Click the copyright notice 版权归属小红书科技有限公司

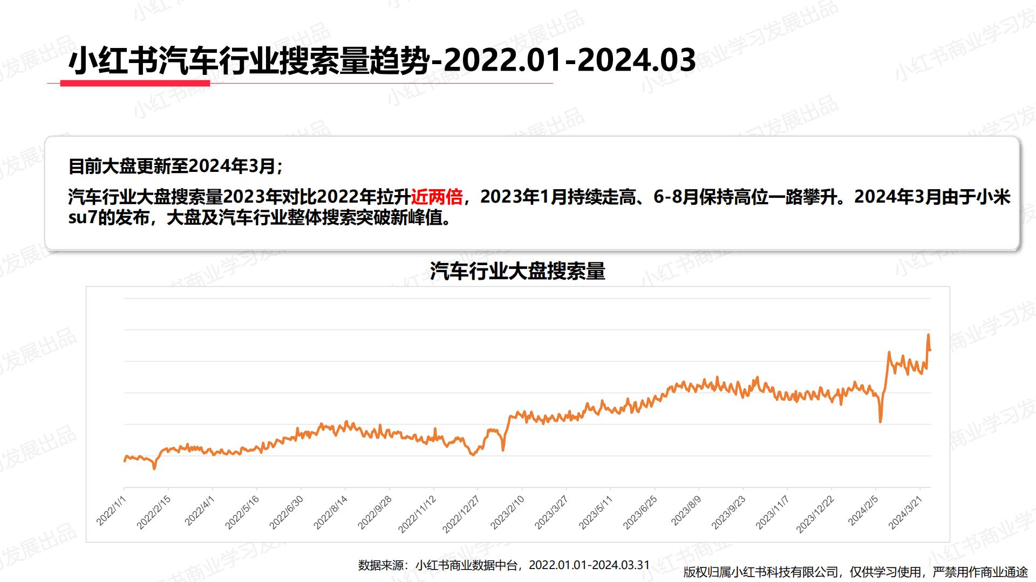click(x=855, y=572)
